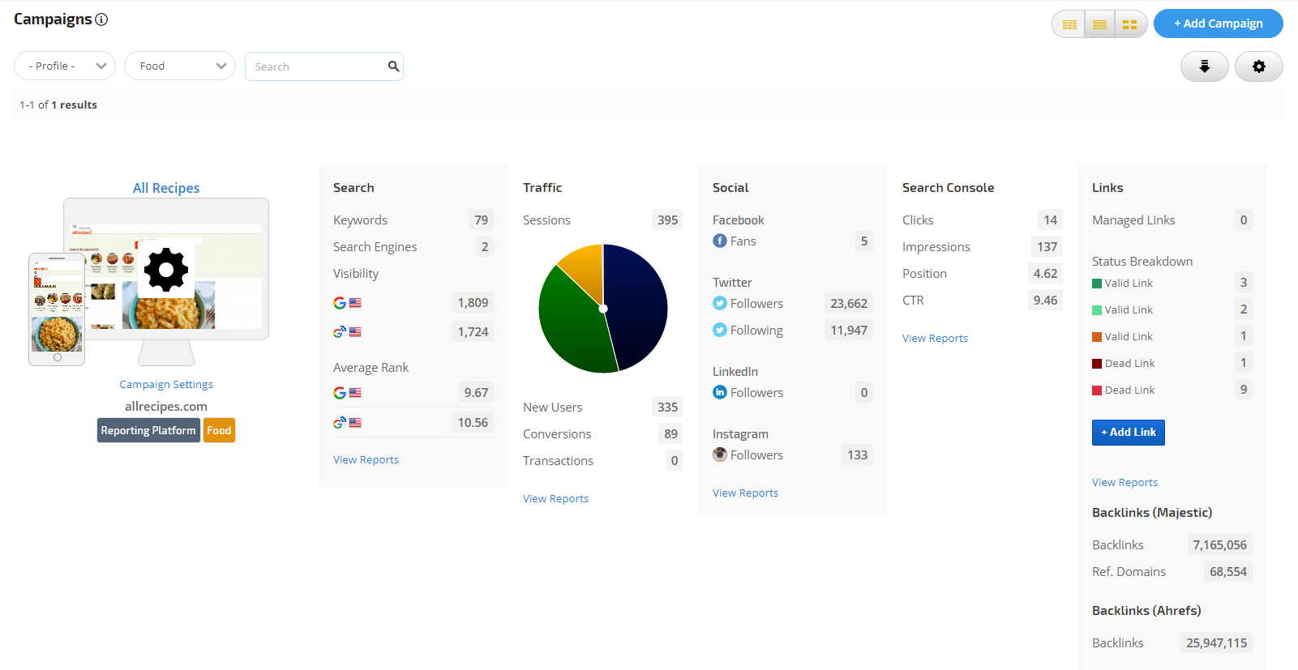Open the Campaign Settings link
Viewport: 1298px width, 670px height.
click(166, 384)
